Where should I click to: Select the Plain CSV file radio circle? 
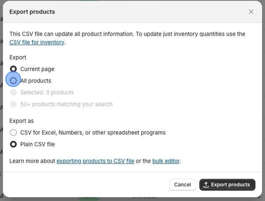[13, 144]
